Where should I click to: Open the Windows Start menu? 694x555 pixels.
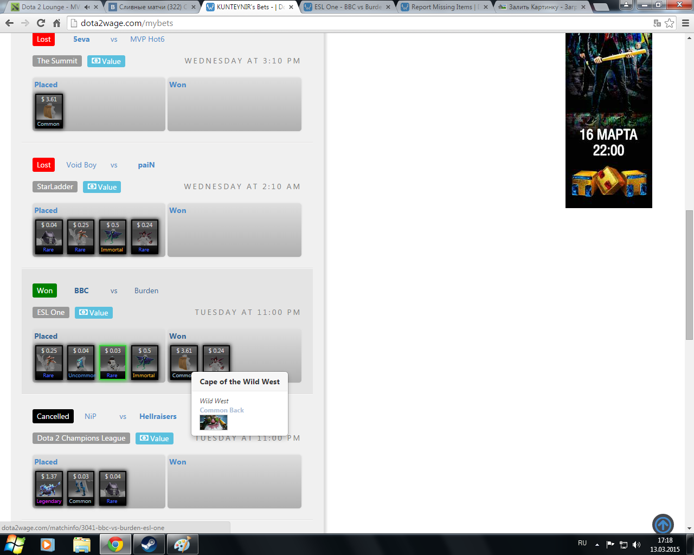[15, 544]
